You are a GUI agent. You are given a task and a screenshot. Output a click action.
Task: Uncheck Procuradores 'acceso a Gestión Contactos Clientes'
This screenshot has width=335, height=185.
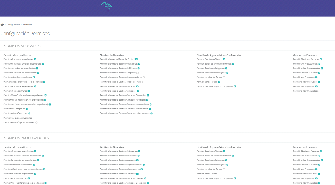(145, 178)
